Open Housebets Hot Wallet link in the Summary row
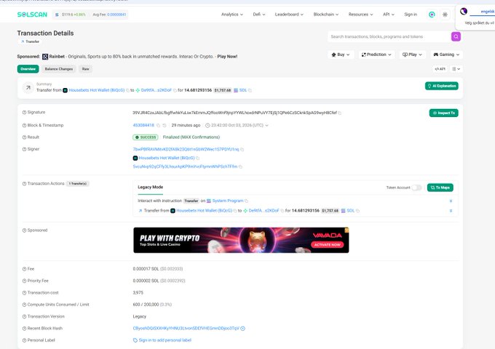 tap(97, 90)
